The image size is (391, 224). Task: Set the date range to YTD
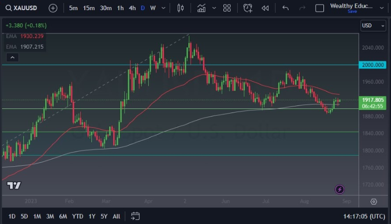pyautogui.click(x=78, y=216)
